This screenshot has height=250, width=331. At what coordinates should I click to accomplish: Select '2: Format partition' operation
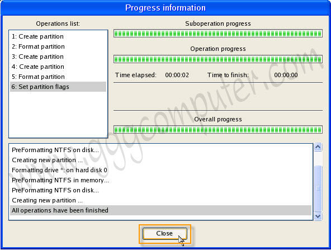click(x=58, y=46)
